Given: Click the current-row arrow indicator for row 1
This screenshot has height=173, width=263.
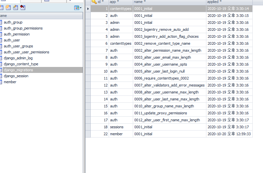Looking at the screenshot, I should [x=88, y=9].
